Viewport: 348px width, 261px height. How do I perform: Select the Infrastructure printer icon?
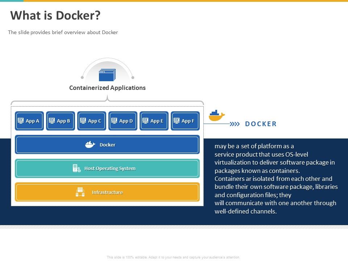coord(79,192)
